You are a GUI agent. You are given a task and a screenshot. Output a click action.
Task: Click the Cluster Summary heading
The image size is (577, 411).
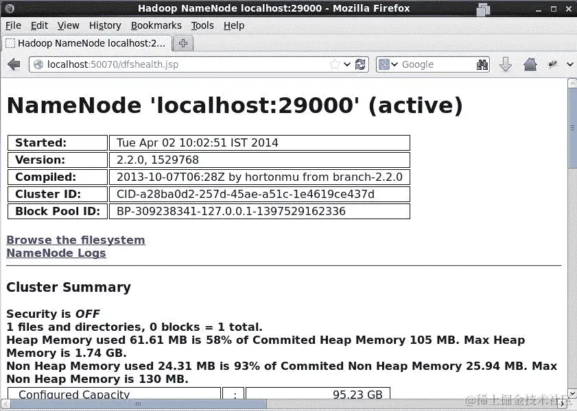pos(69,287)
